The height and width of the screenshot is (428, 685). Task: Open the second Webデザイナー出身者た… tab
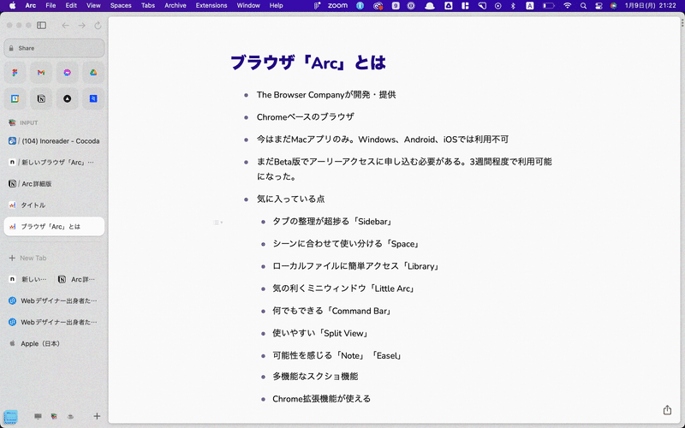click(54, 322)
